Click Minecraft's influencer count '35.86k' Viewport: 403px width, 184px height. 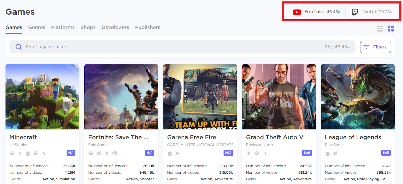[x=69, y=166]
